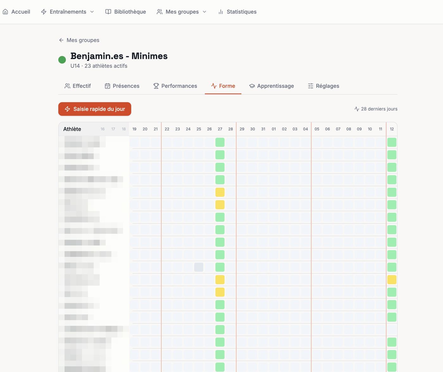
Task: Click the date header 11
Action: 381,129
